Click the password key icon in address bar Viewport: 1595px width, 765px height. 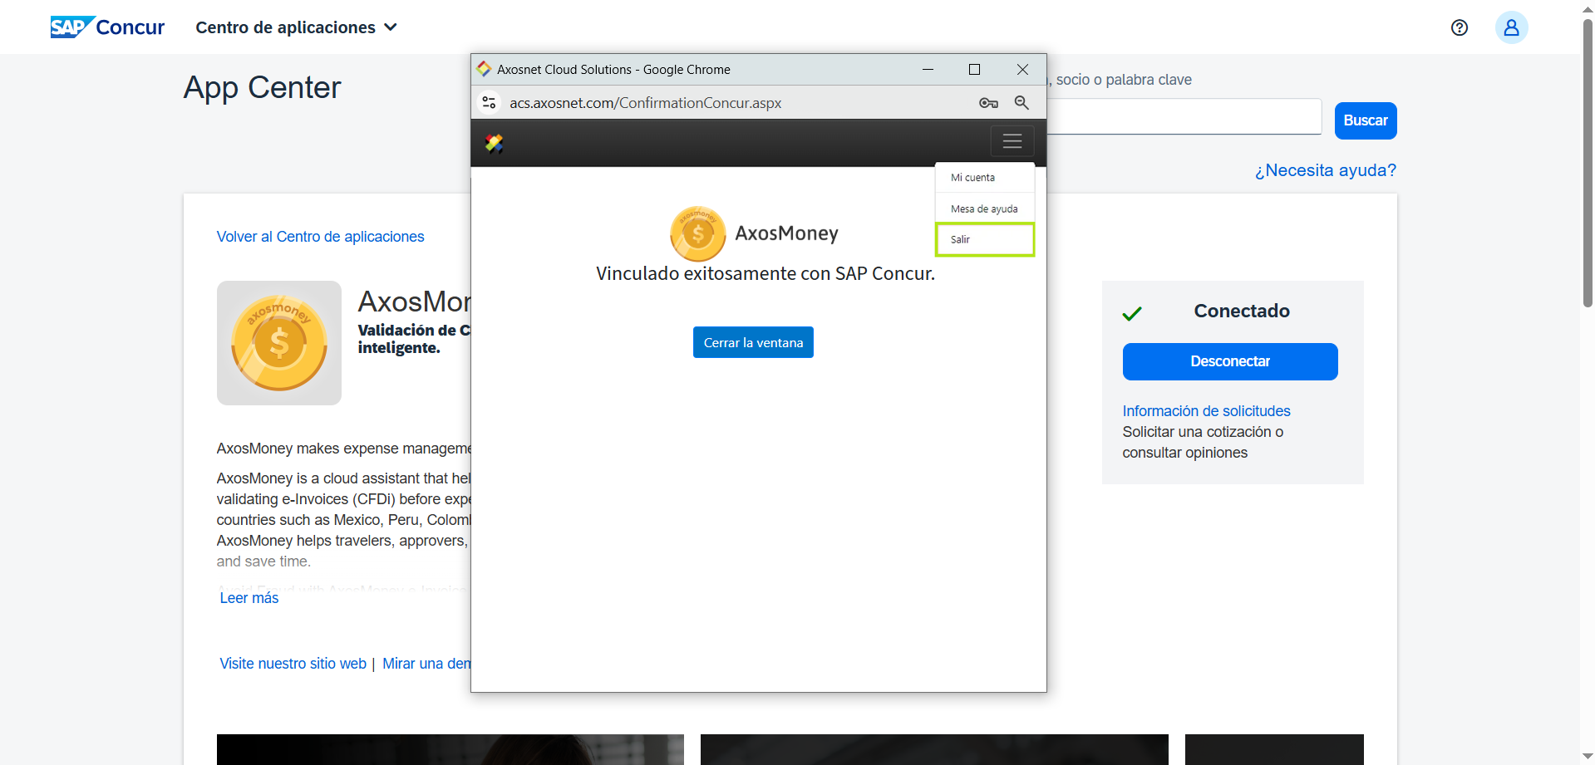tap(988, 103)
